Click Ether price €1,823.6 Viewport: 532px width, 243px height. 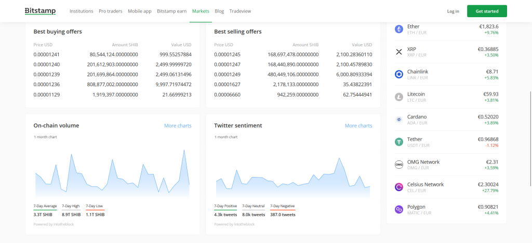point(488,26)
